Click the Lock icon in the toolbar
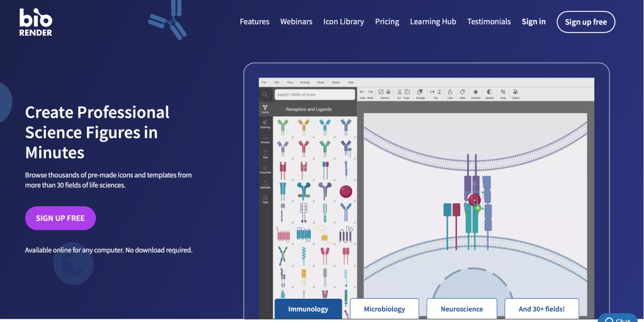The height and width of the screenshot is (322, 644). tap(449, 92)
